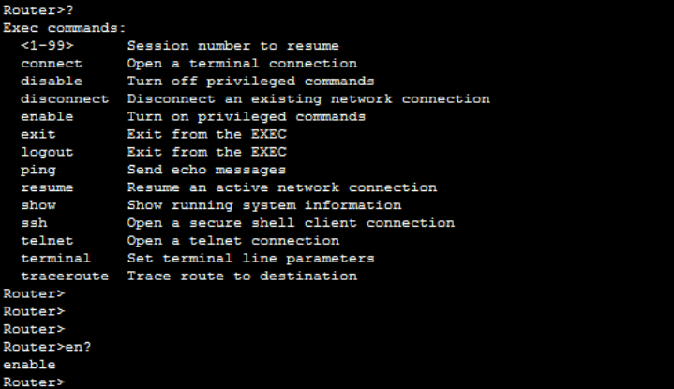Screen dimensions: 674x389
Task: Click the "disable" command name
Action: click(x=52, y=82)
